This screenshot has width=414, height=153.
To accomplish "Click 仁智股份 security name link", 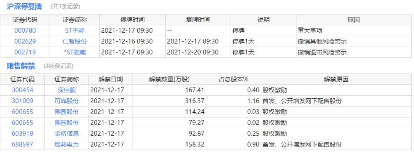I will 75,42.
